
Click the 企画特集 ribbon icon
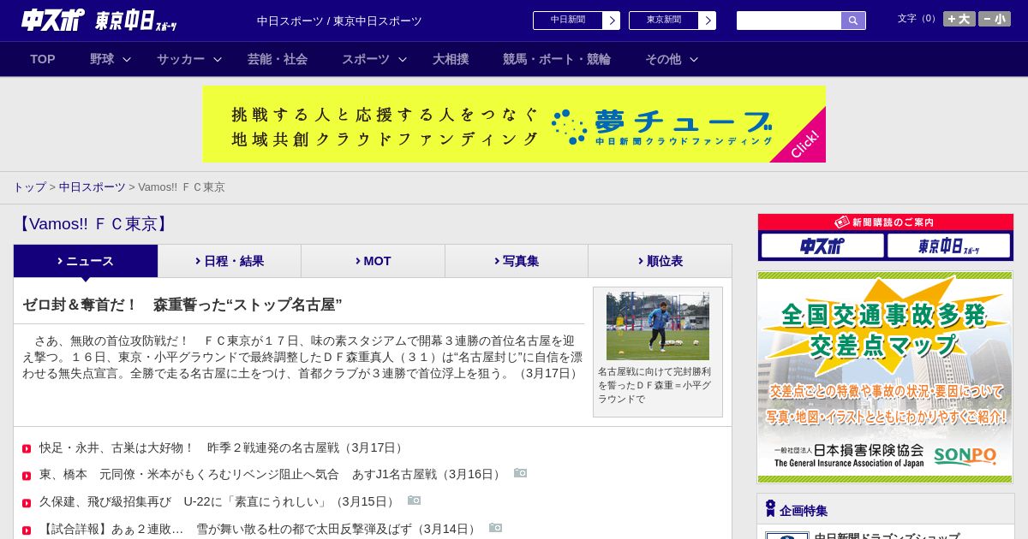pyautogui.click(x=770, y=508)
